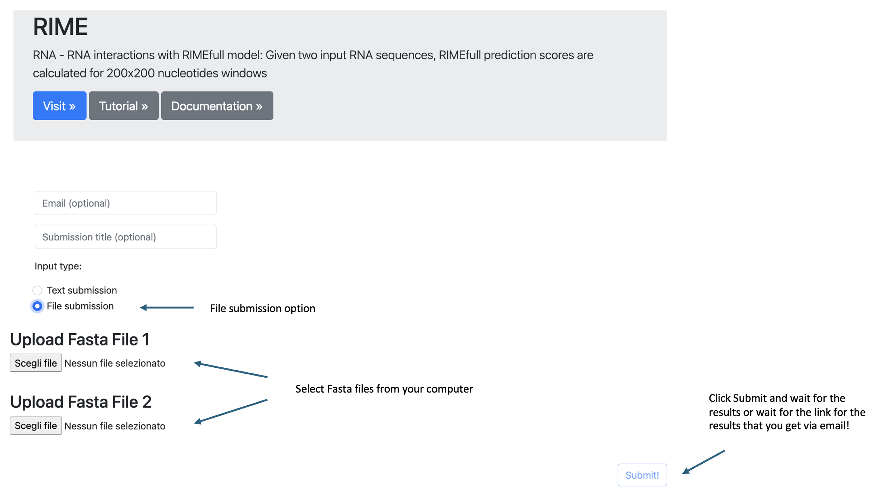Click "Nessun file selezionato" under Fasta File 1
This screenshot has width=874, height=492.
pyautogui.click(x=115, y=363)
